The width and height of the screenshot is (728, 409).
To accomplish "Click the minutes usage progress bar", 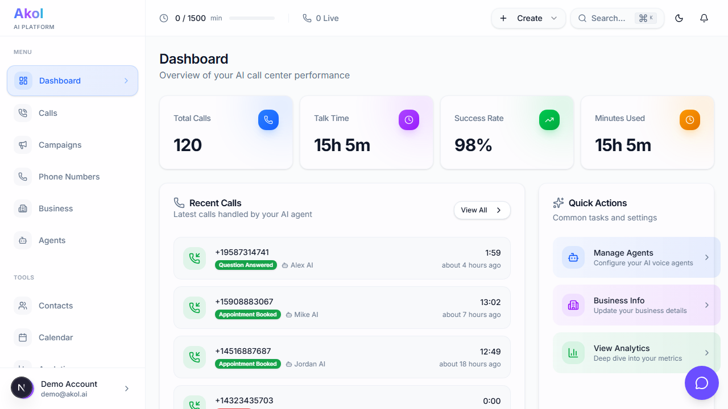I will (252, 18).
